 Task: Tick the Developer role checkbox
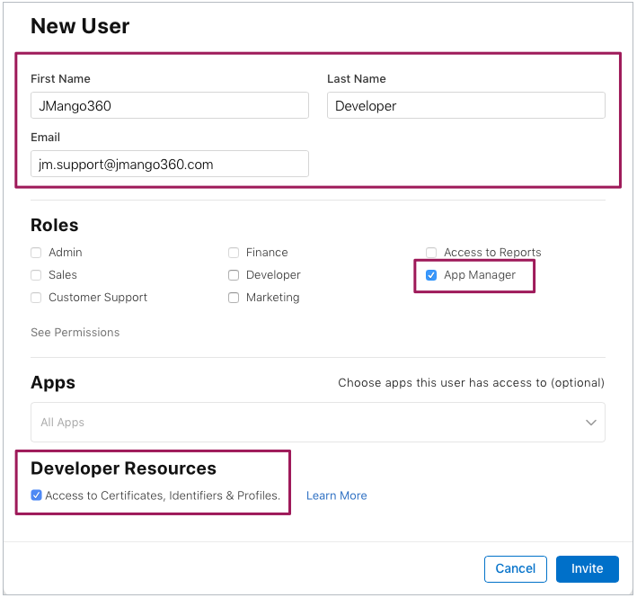[x=234, y=275]
